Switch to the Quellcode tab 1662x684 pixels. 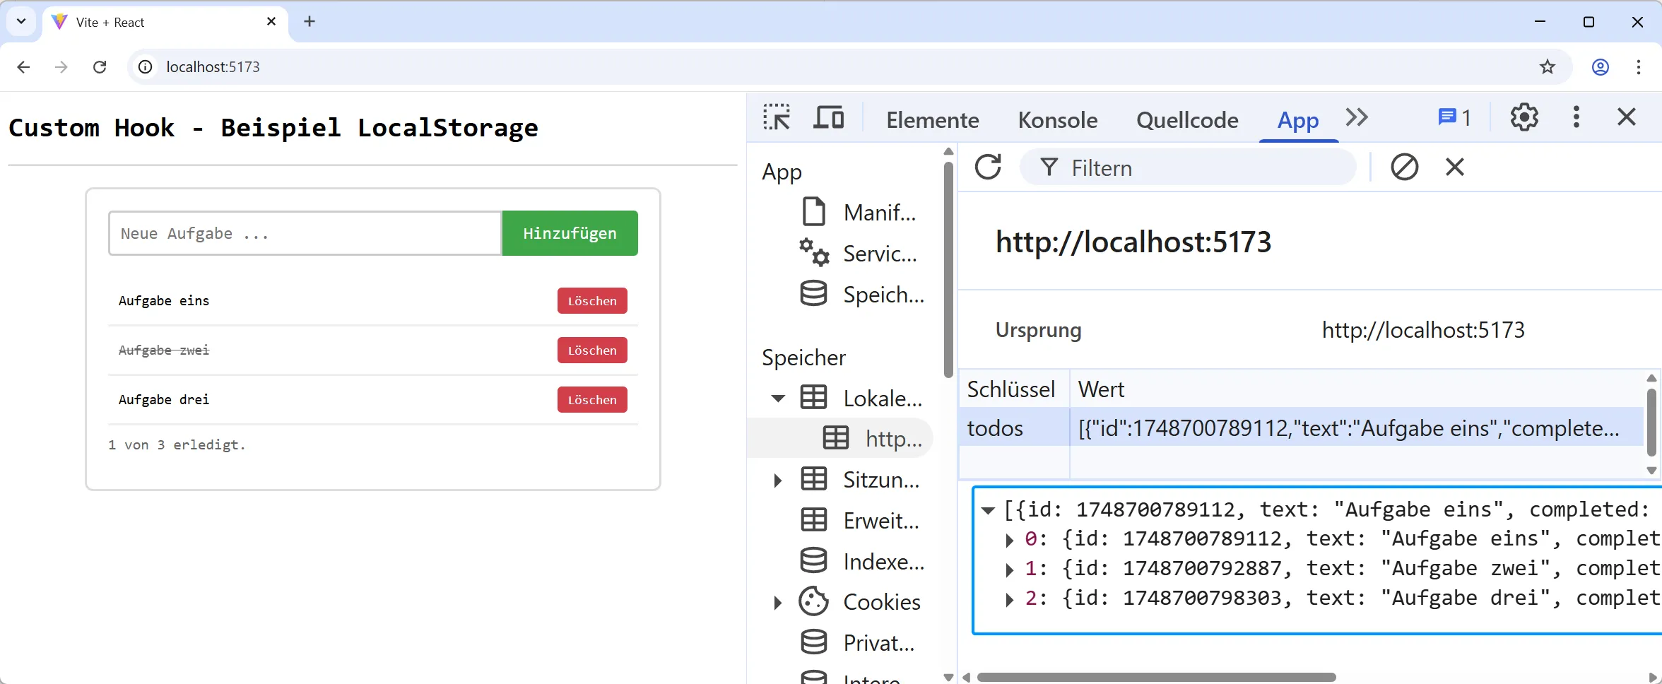(1187, 120)
